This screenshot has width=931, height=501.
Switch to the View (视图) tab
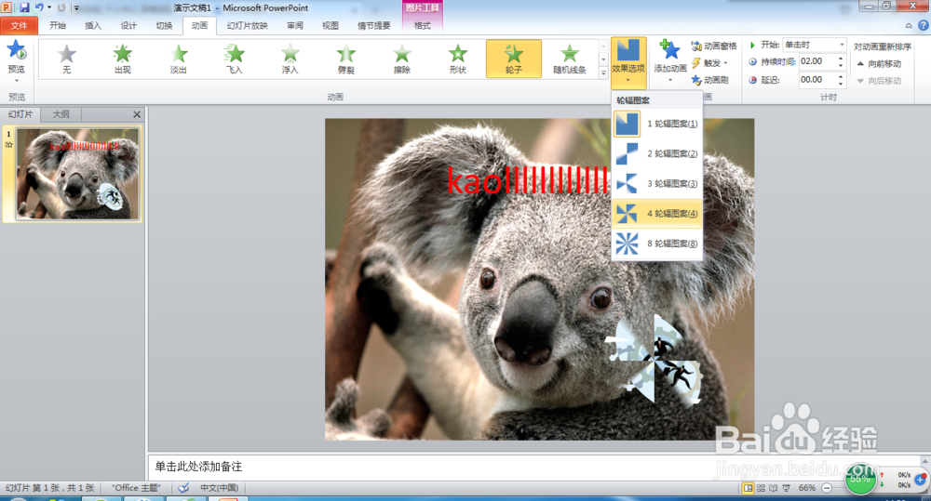click(x=331, y=25)
